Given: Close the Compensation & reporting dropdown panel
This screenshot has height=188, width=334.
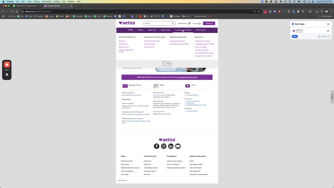Looking at the screenshot, I should pyautogui.click(x=167, y=64).
